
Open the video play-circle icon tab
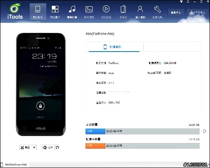[x=106, y=12]
